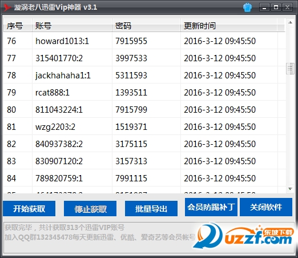The width and height of the screenshot is (298, 258).
Task: Select account rcat888:1
Action: pyautogui.click(x=53, y=93)
